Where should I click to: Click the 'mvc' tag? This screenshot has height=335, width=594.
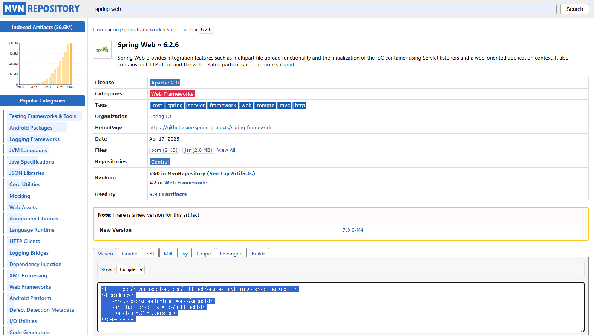[285, 105]
